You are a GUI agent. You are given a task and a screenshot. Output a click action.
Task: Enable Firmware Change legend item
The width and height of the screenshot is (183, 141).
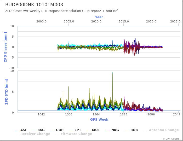tap(73, 134)
